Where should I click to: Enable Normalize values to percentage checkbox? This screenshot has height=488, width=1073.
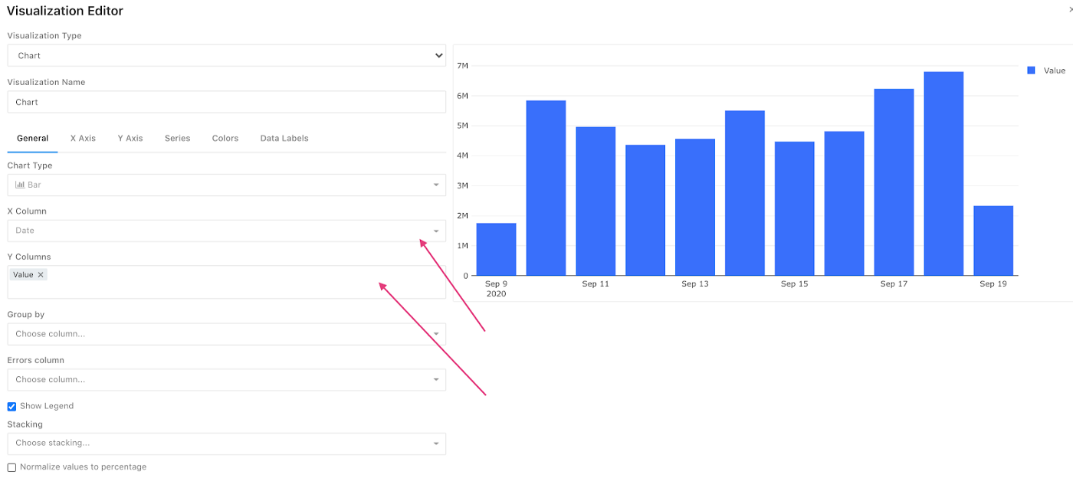click(x=11, y=467)
